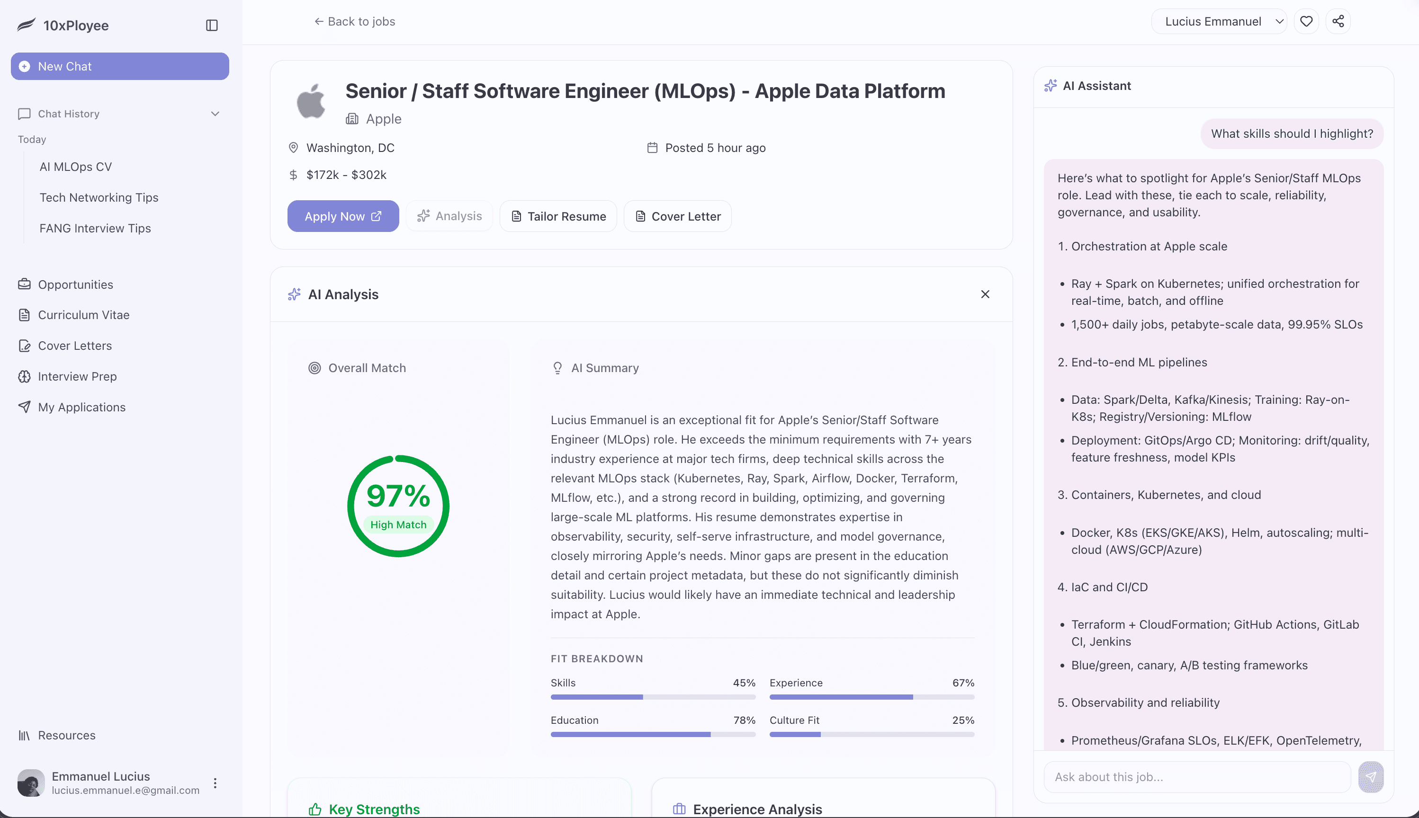Click Apply Now button
The height and width of the screenshot is (818, 1419).
coord(343,216)
